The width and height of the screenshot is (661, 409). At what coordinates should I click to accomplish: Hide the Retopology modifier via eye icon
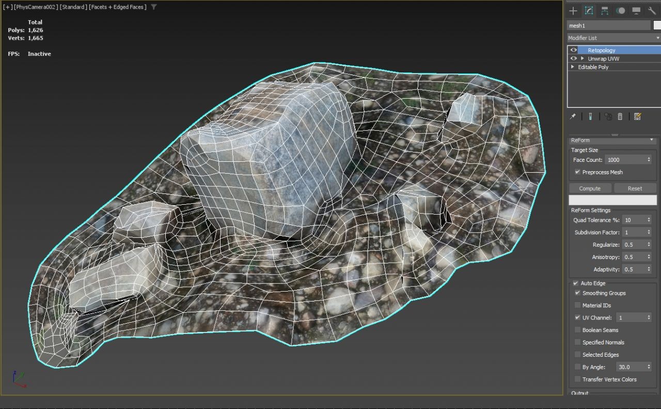click(573, 50)
